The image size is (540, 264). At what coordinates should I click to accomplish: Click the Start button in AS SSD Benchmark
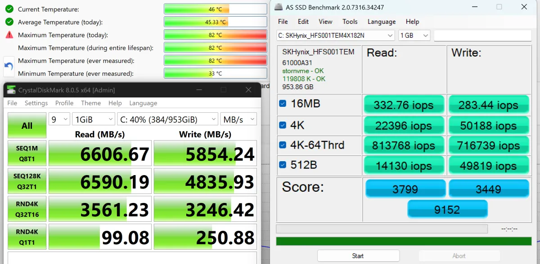tap(358, 256)
